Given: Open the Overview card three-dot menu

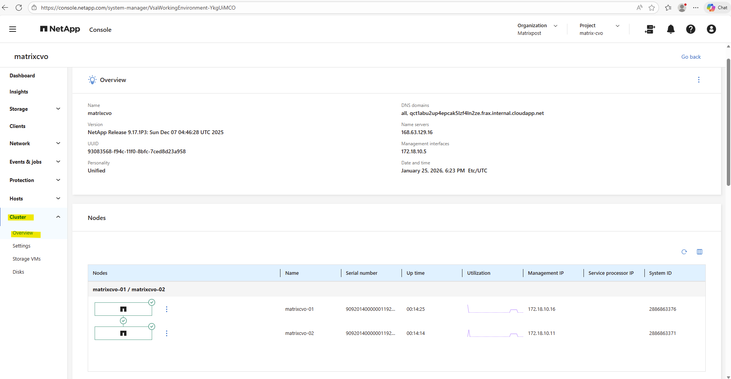Looking at the screenshot, I should pos(698,80).
